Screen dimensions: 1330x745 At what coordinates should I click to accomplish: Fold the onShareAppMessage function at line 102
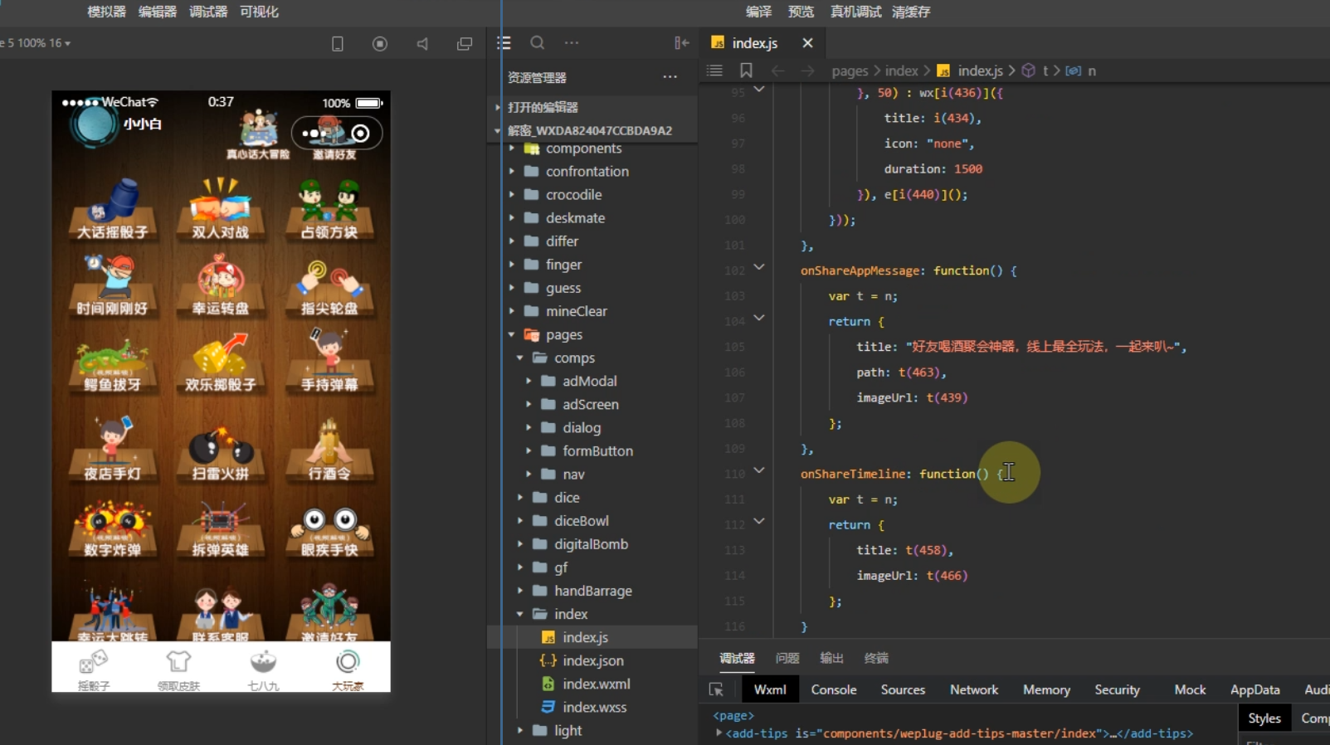tap(759, 267)
